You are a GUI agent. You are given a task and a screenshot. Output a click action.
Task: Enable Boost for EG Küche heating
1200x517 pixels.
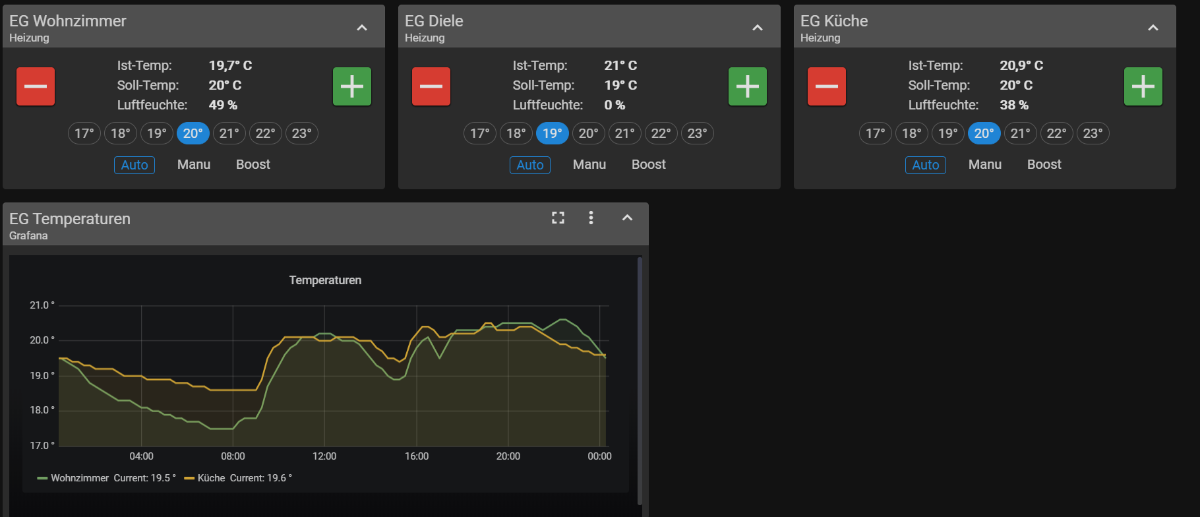pyautogui.click(x=1044, y=165)
